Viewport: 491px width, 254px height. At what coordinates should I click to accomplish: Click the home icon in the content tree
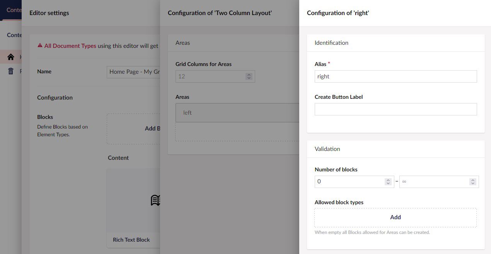point(11,57)
